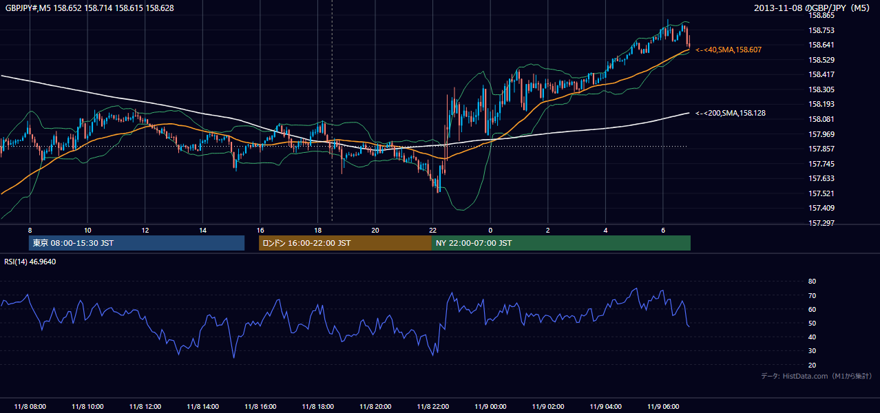Click hour tick '10' below price chart
The height and width of the screenshot is (413, 880).
tap(87, 230)
